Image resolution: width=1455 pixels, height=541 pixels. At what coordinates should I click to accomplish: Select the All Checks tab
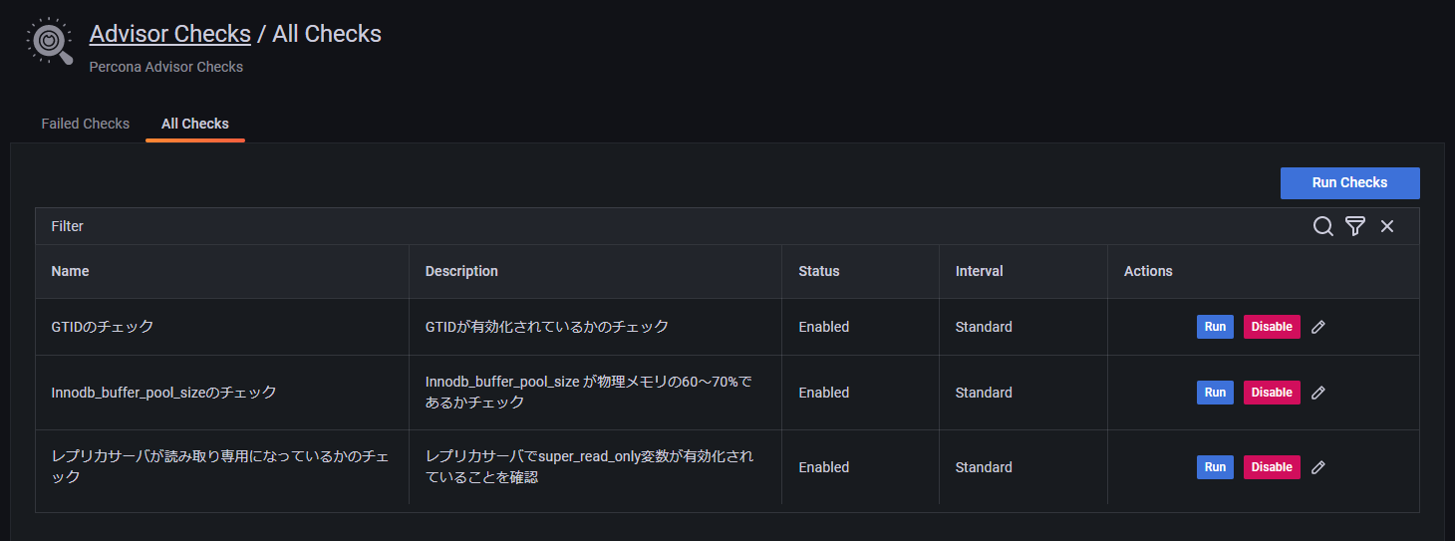click(195, 124)
